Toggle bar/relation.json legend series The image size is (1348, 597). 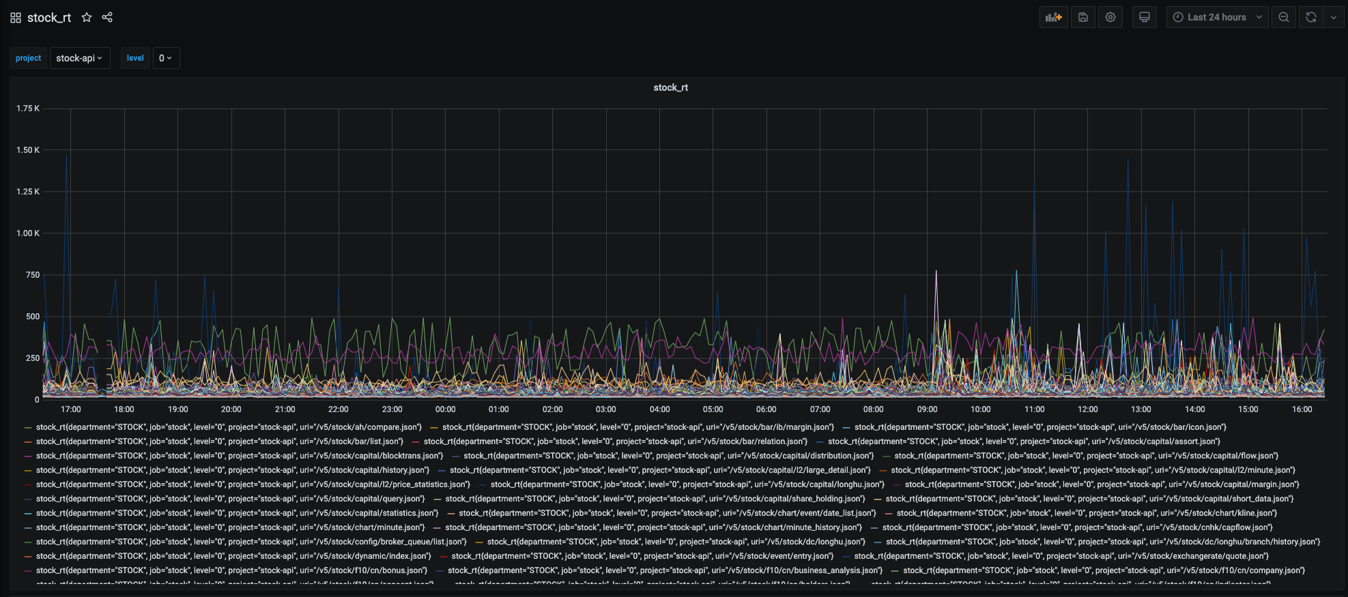[616, 441]
